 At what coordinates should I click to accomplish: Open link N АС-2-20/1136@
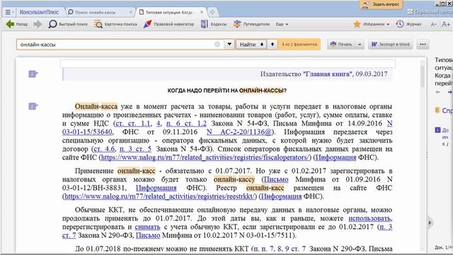tap(239, 132)
